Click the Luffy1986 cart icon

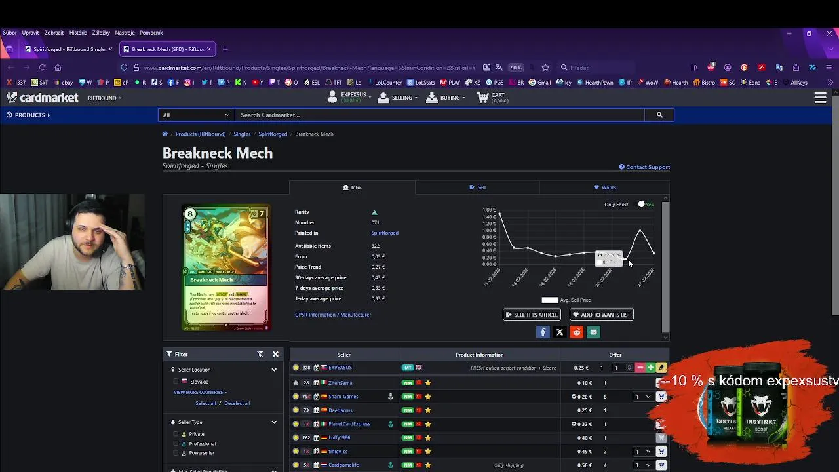pos(661,438)
